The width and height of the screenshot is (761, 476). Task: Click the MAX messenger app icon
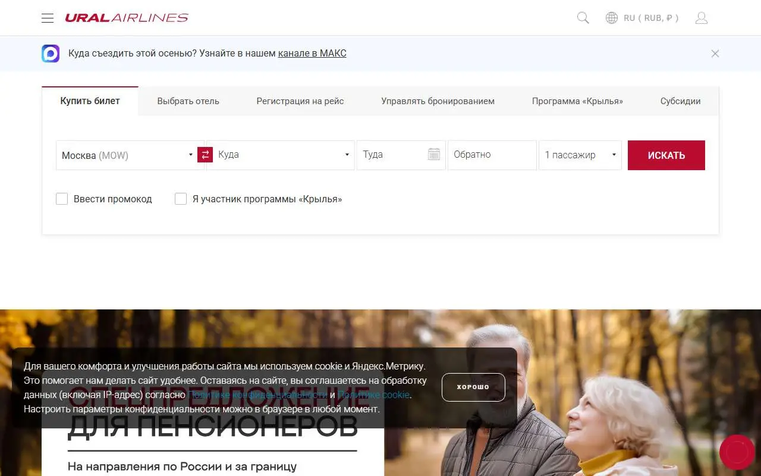pyautogui.click(x=51, y=54)
